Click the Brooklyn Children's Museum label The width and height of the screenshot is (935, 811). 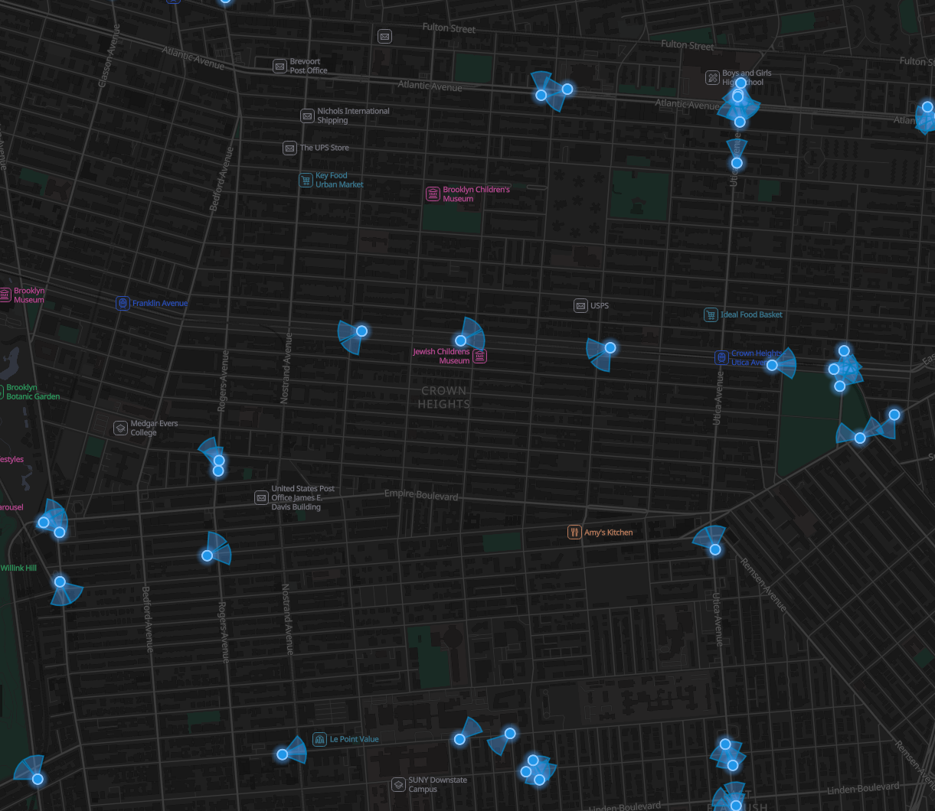tap(476, 194)
